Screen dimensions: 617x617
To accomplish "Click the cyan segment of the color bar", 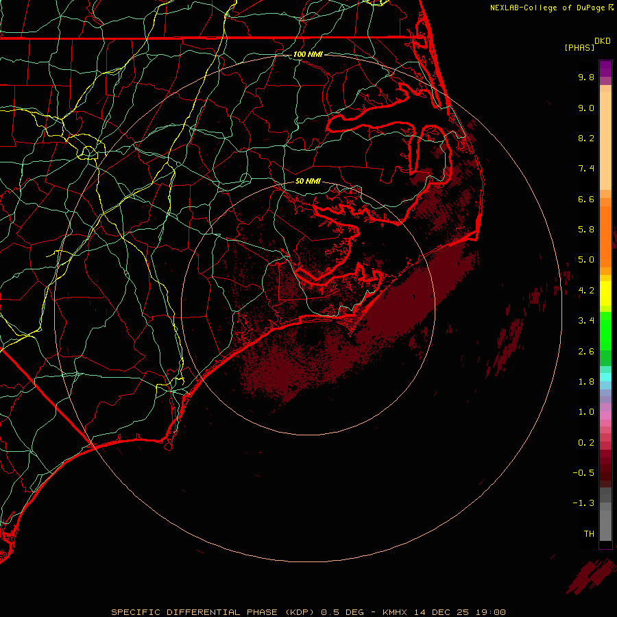I will click(x=605, y=377).
